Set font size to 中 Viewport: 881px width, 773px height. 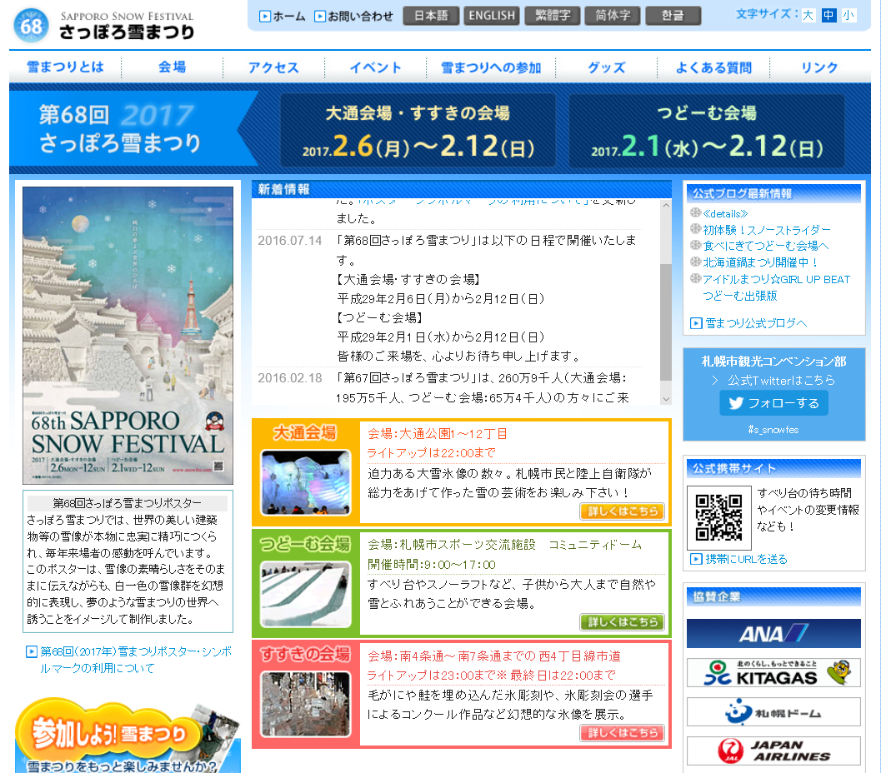[x=828, y=15]
